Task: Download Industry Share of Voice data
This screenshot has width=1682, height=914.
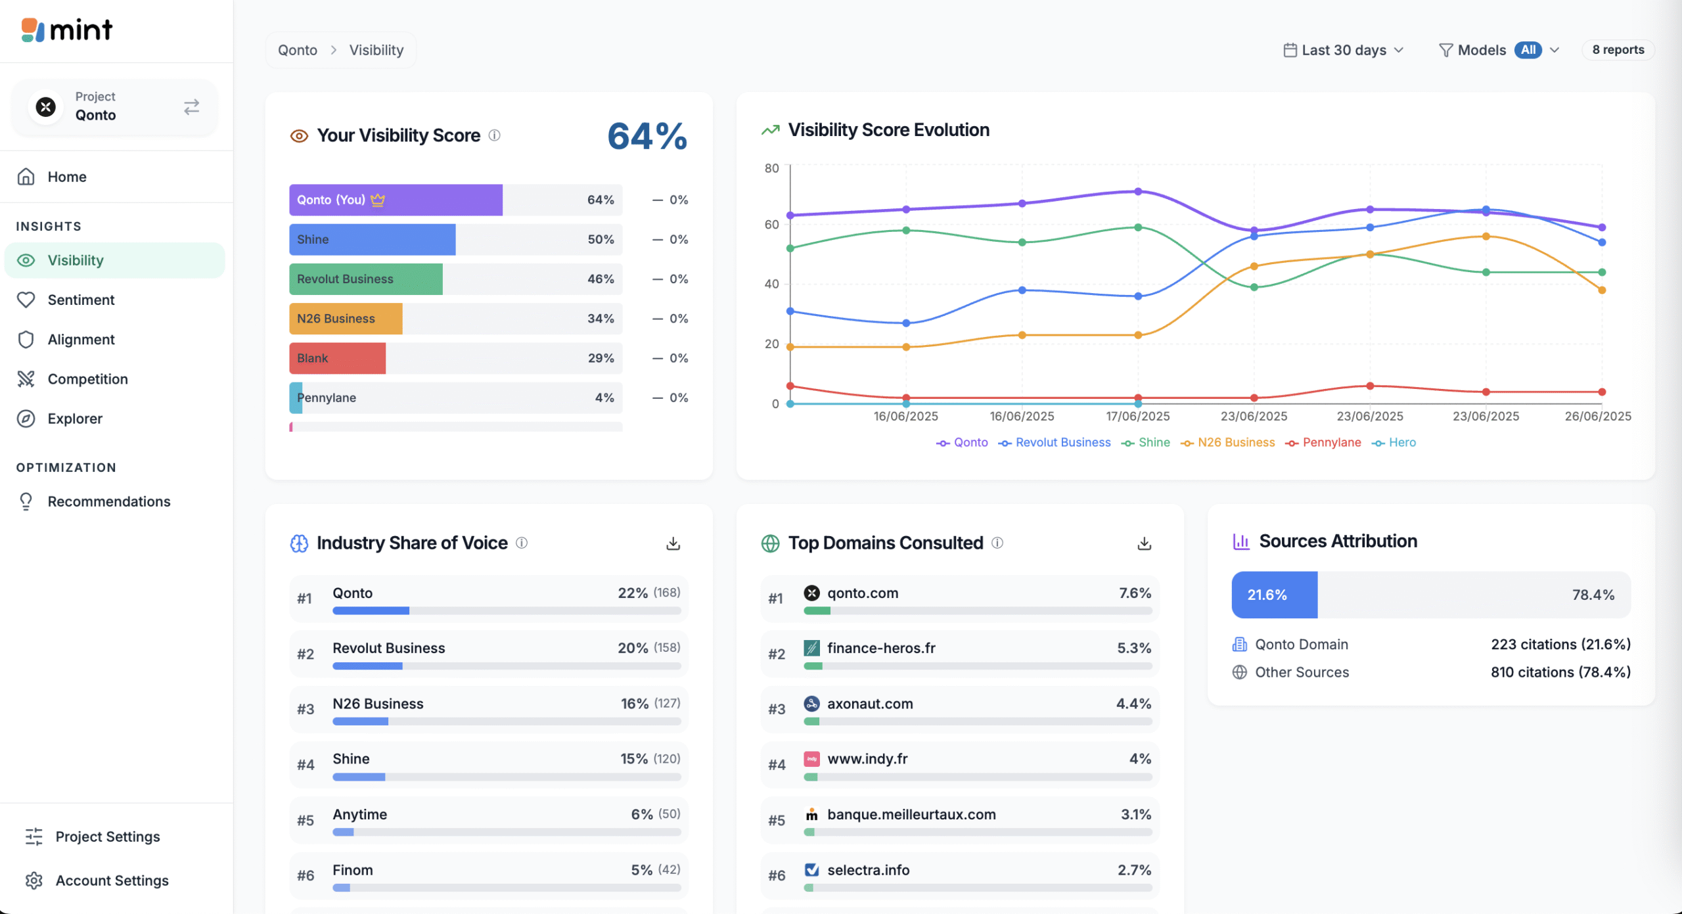Action: pos(673,543)
